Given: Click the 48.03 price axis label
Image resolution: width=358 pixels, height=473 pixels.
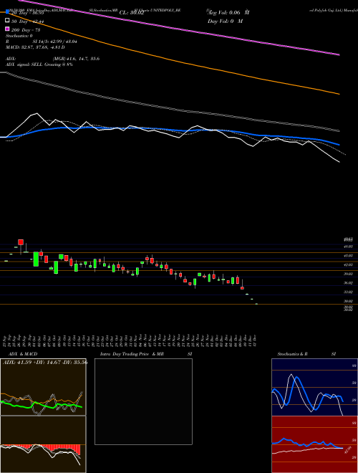Looking at the screenshot, I should (349, 247).
